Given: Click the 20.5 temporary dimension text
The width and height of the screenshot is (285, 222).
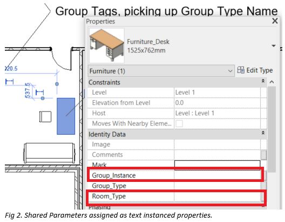Looking at the screenshot, I should [x=11, y=69].
